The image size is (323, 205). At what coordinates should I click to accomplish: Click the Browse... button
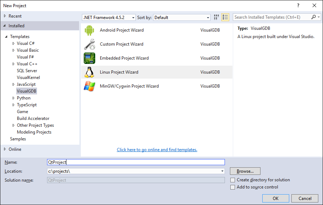click(x=245, y=171)
